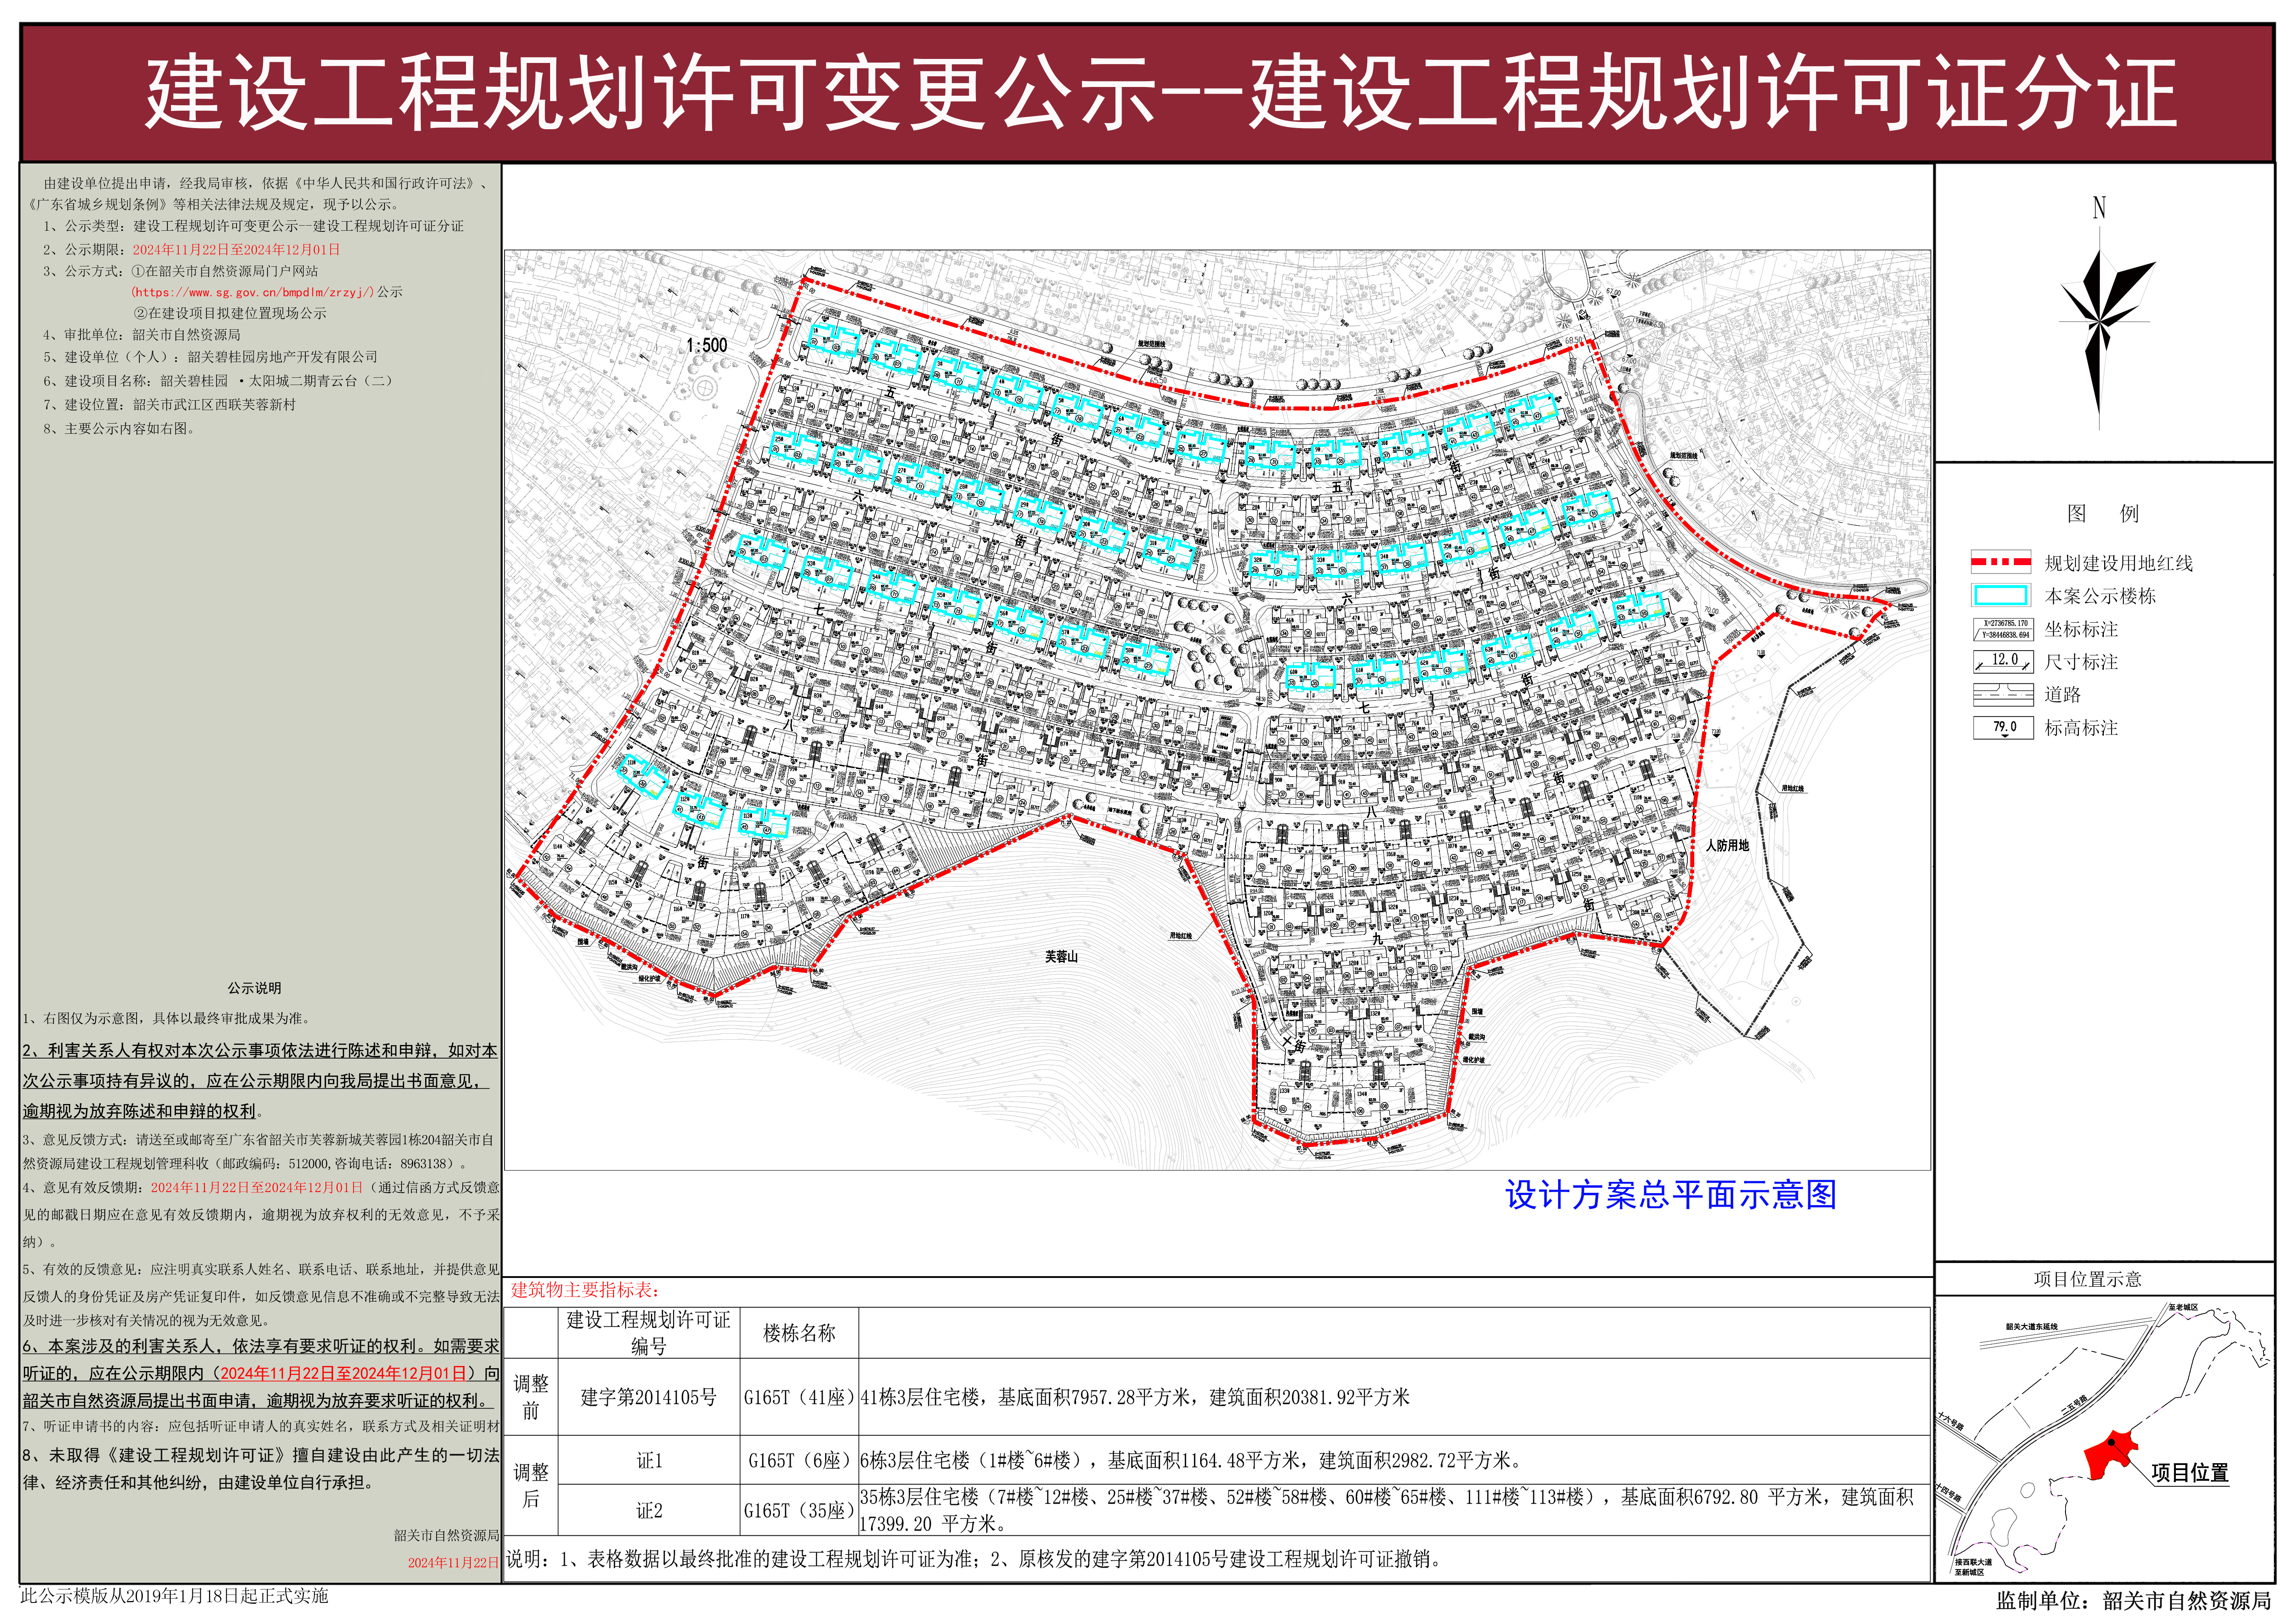The height and width of the screenshot is (1624, 2296).
Task: Click the 楼栋名称 column header
Action: [799, 1333]
